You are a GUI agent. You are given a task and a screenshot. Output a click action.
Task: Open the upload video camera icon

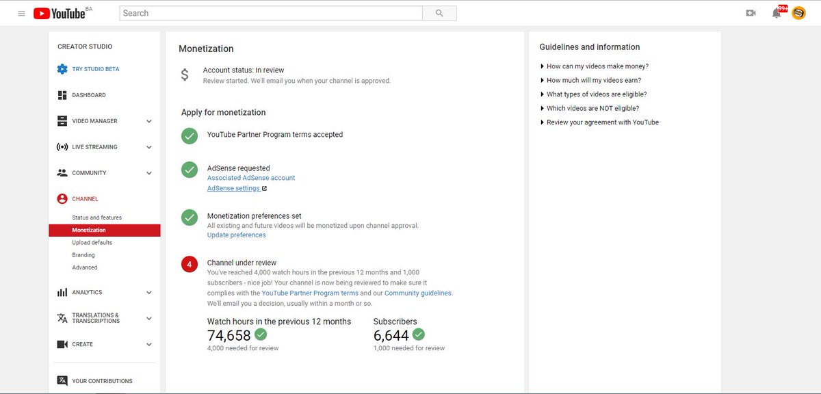(x=751, y=13)
